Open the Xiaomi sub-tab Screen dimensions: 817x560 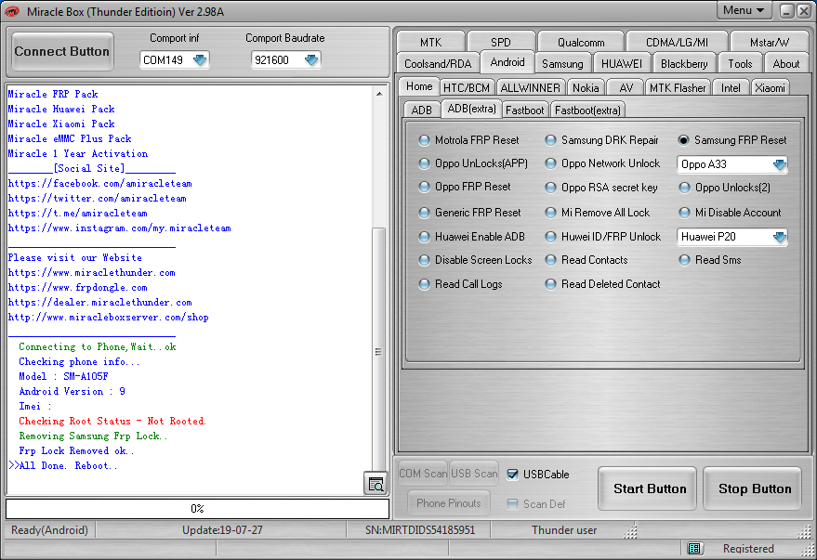(x=770, y=88)
